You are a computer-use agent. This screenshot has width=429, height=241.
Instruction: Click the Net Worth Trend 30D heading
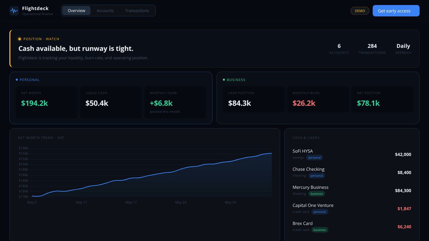click(41, 138)
